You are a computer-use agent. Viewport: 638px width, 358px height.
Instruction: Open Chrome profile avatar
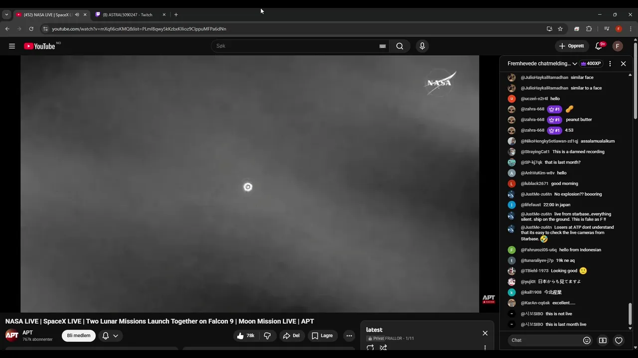619,29
